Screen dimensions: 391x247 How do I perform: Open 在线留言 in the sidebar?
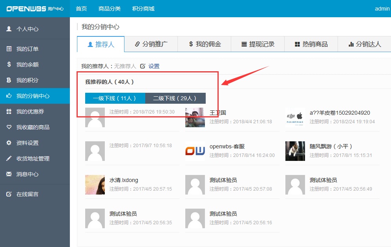[27, 194]
